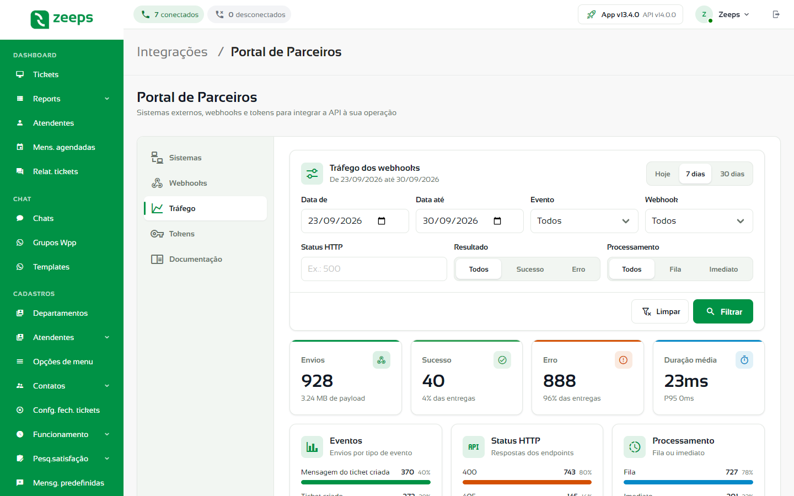Click the Filtrar button
The height and width of the screenshot is (496, 794).
click(x=723, y=311)
